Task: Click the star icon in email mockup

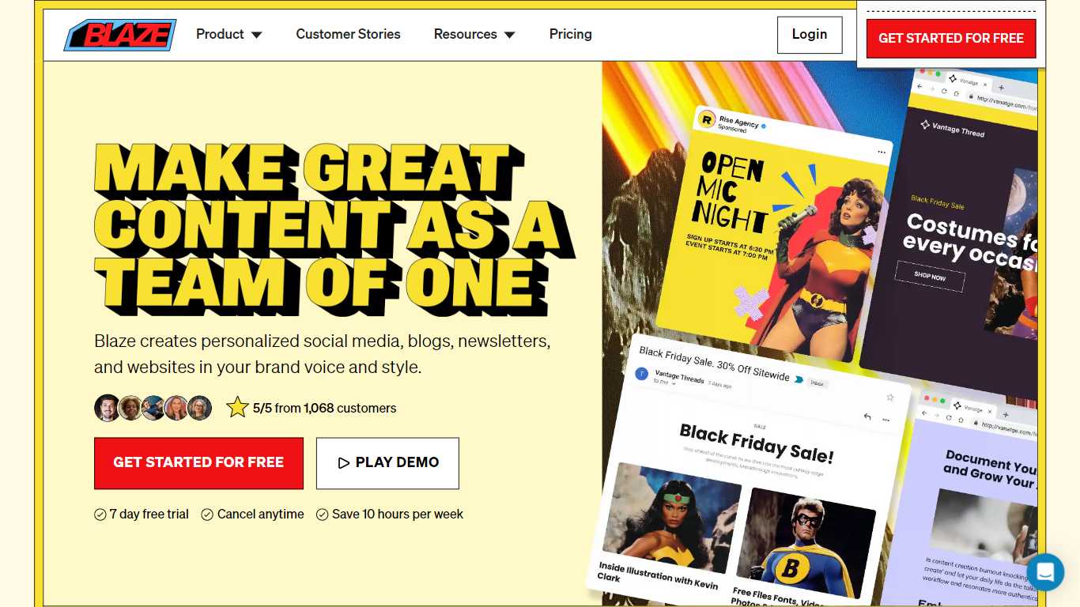Action: click(889, 398)
